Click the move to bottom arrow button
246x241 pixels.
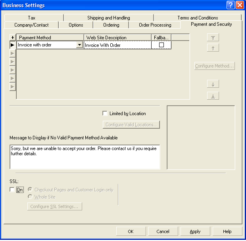(x=213, y=96)
